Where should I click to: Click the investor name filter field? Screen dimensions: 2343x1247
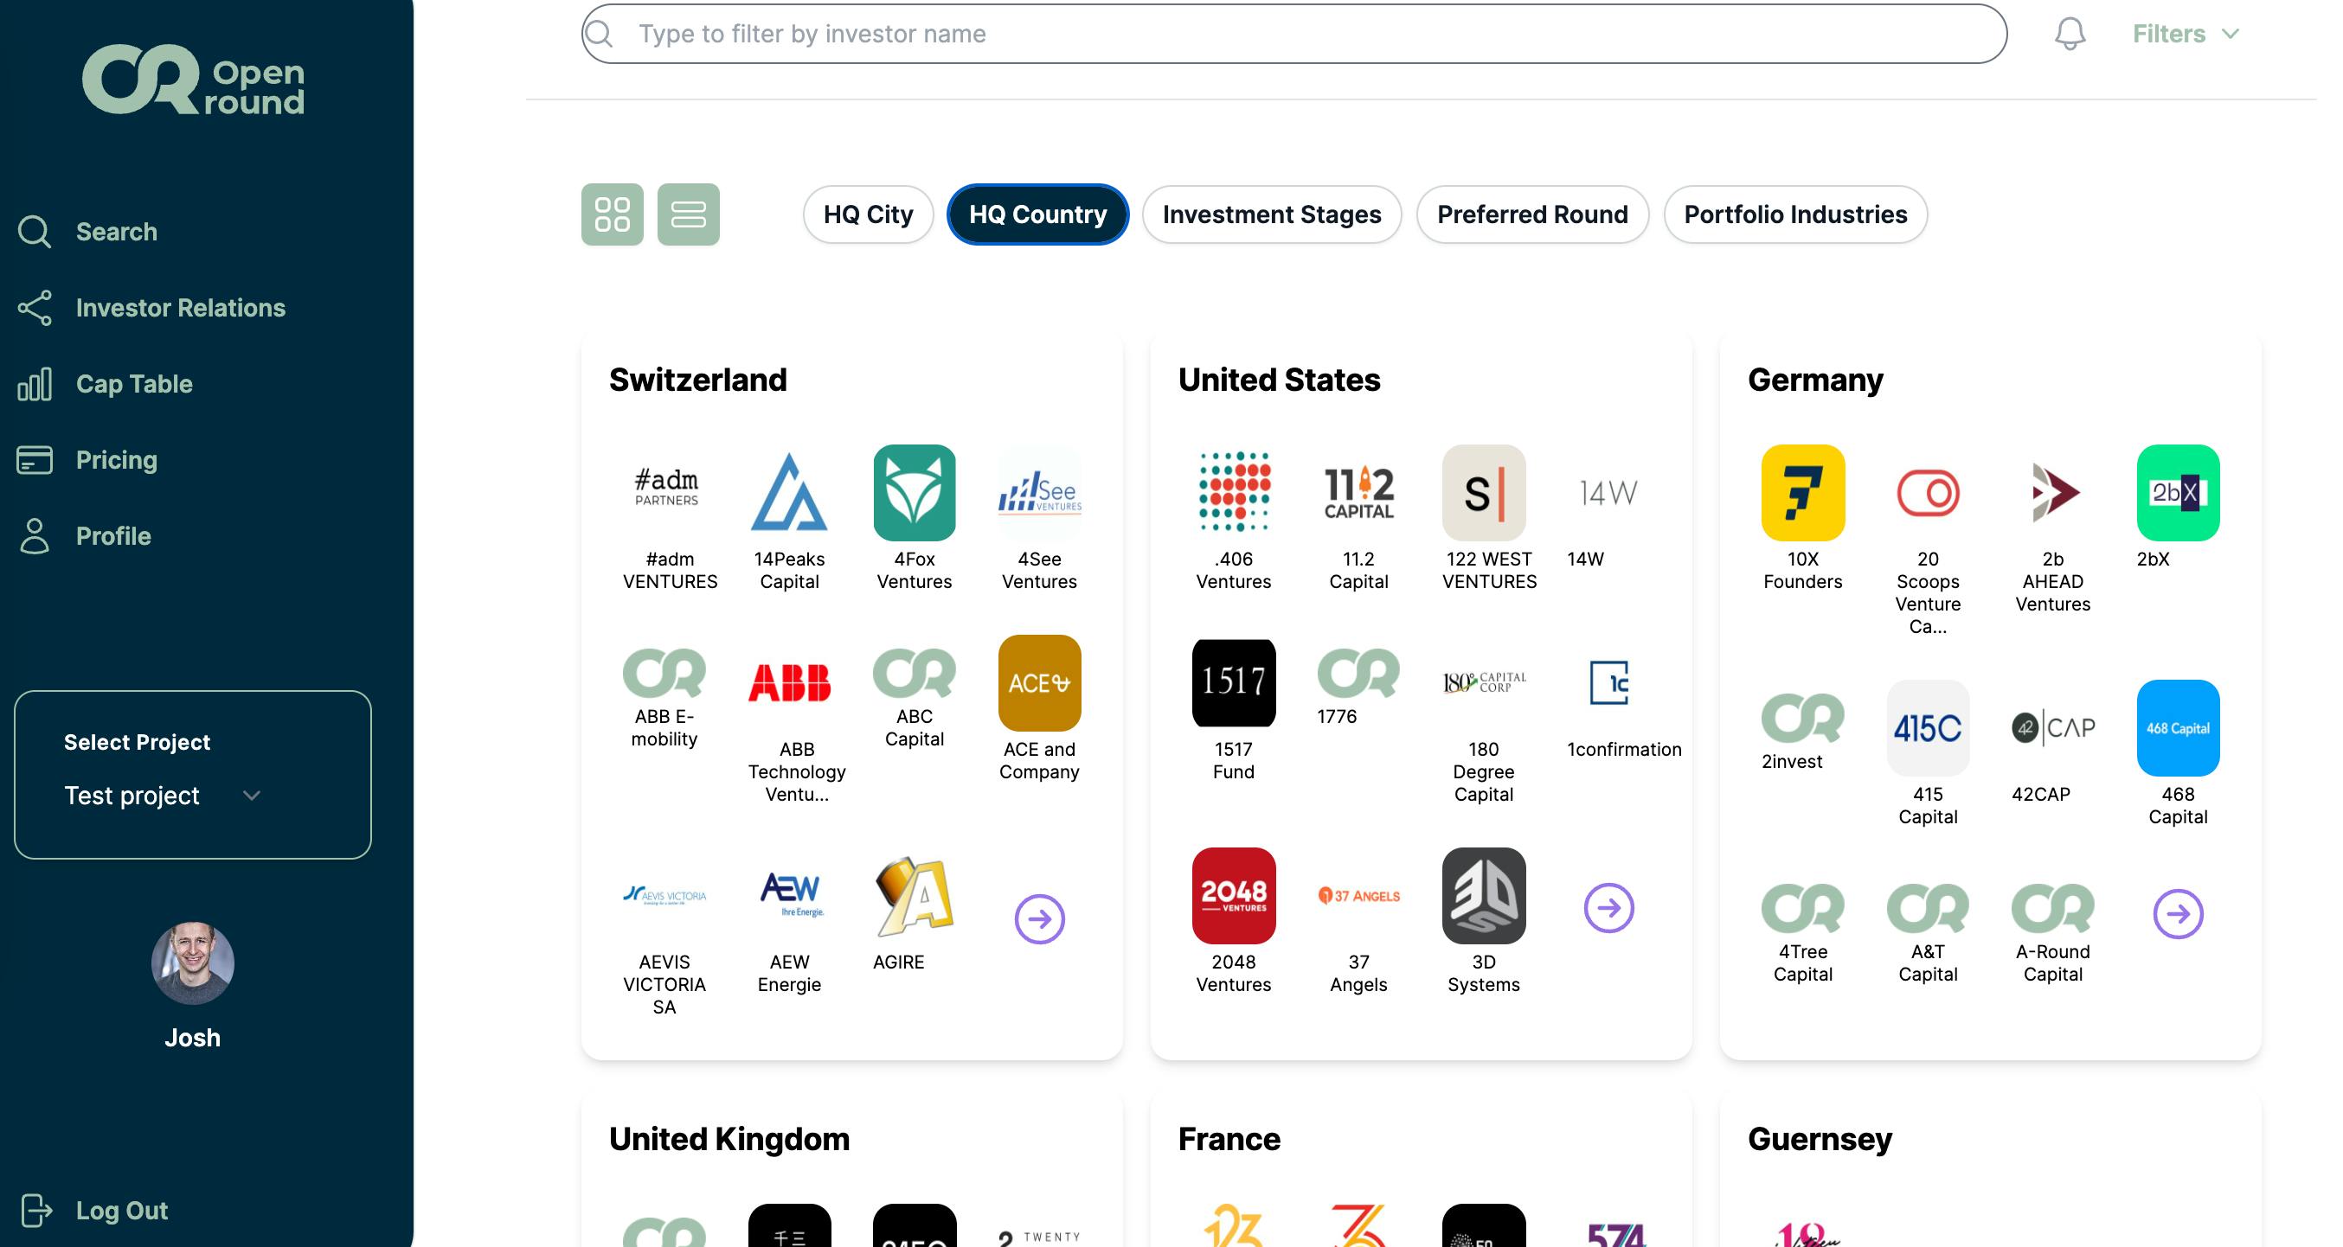(x=1294, y=34)
